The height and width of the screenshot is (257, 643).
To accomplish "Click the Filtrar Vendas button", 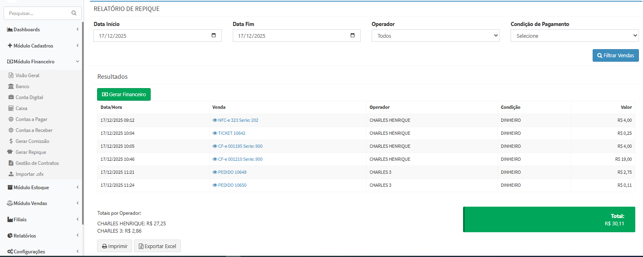I will (615, 55).
